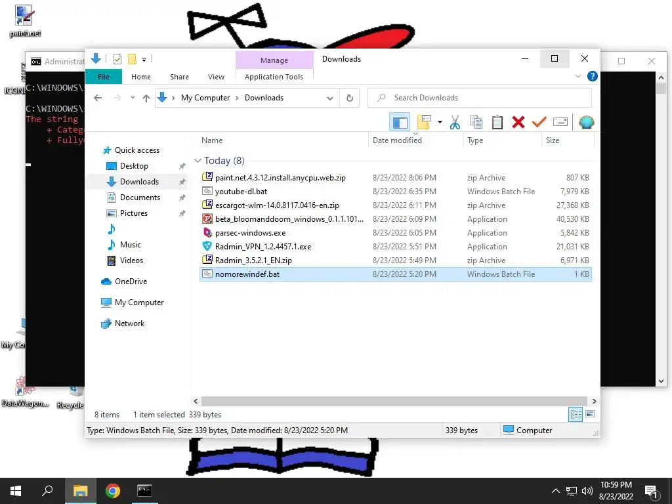This screenshot has width=672, height=504.
Task: Click the Search Downloads field
Action: pyautogui.click(x=480, y=98)
